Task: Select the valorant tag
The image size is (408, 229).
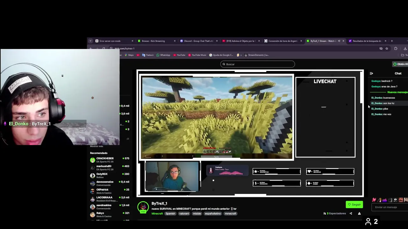Action: pos(184,213)
